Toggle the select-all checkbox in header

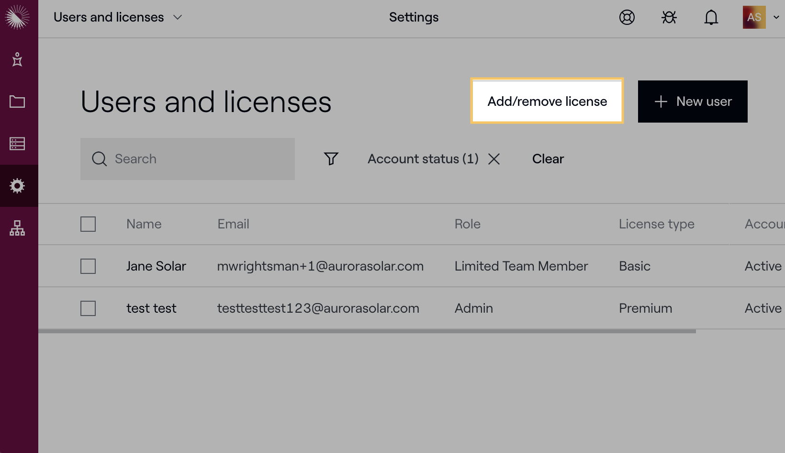point(88,224)
